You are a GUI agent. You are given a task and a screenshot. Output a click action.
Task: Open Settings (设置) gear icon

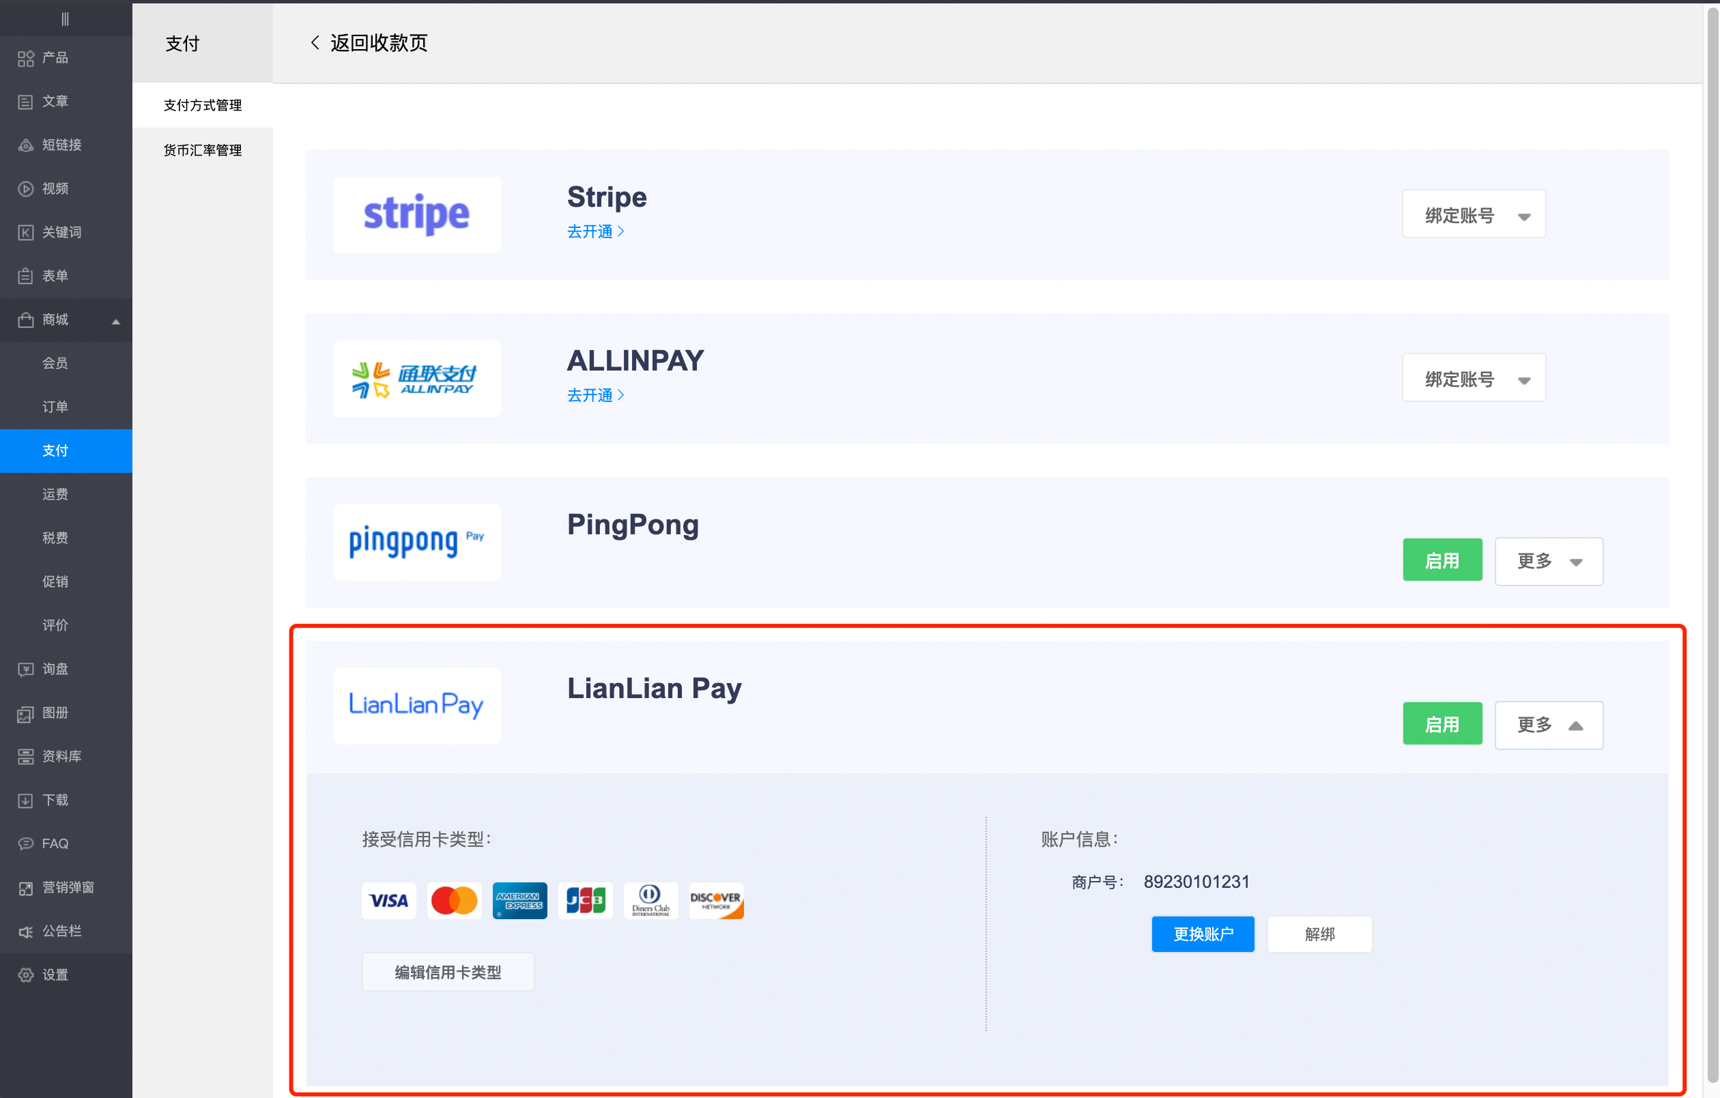[26, 974]
